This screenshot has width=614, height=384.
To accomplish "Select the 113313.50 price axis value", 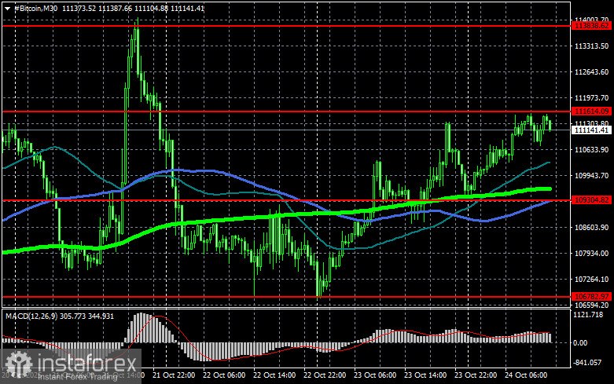I will pyautogui.click(x=591, y=46).
